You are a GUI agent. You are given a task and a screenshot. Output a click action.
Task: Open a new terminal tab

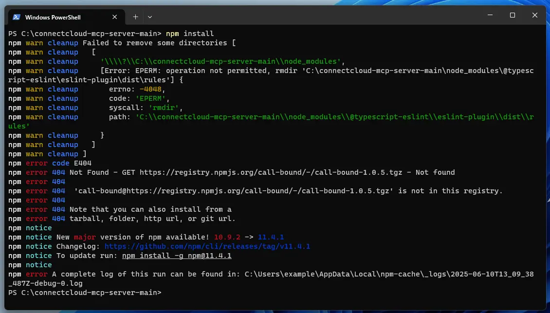point(135,17)
